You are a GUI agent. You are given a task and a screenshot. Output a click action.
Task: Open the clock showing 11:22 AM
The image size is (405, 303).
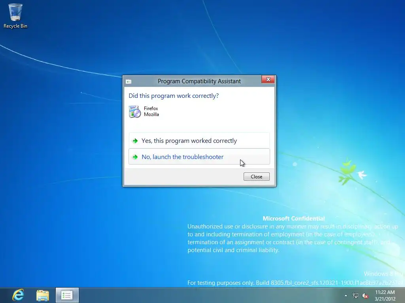pos(385,296)
